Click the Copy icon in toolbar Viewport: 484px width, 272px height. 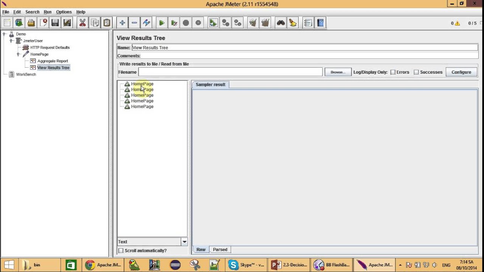click(x=95, y=23)
